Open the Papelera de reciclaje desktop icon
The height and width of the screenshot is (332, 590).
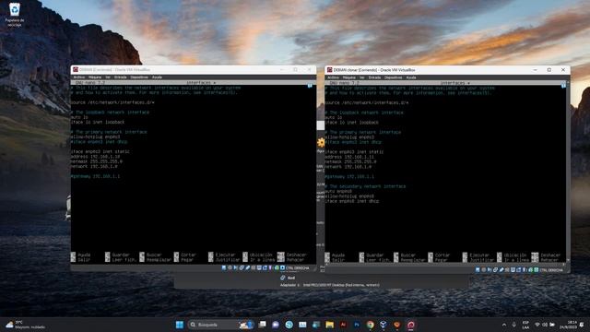click(x=15, y=14)
